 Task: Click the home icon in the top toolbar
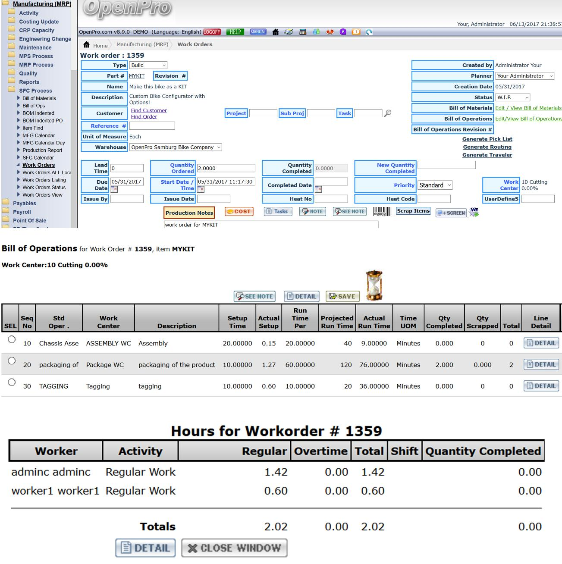[x=276, y=32]
